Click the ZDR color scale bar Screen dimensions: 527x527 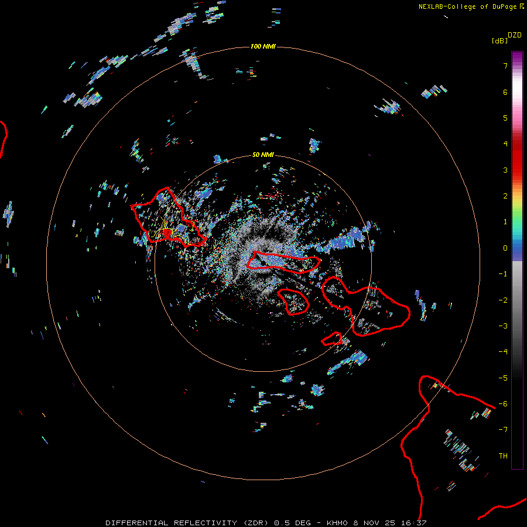pos(517,260)
